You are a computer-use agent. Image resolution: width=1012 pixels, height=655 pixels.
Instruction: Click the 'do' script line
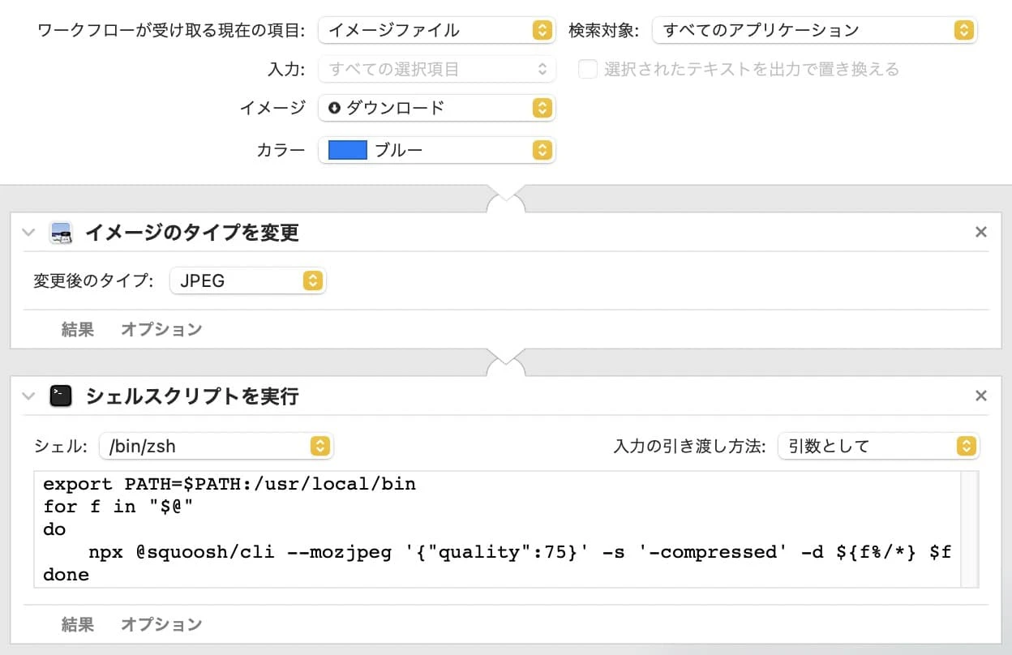coord(54,529)
